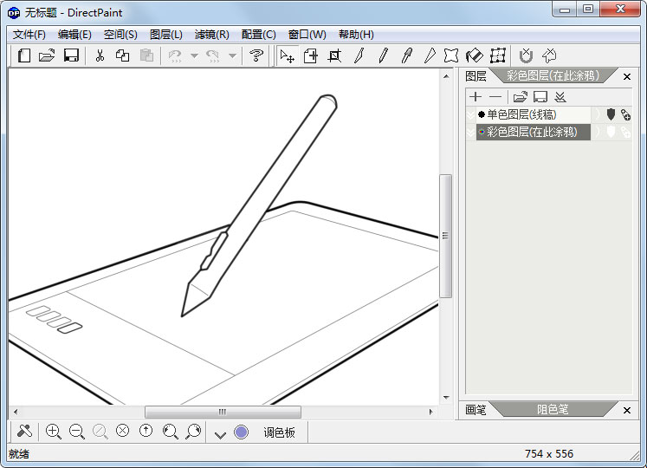Screen dimensions: 647x468
Task: Click the zoom in magnifier icon
Action: pyautogui.click(x=54, y=432)
